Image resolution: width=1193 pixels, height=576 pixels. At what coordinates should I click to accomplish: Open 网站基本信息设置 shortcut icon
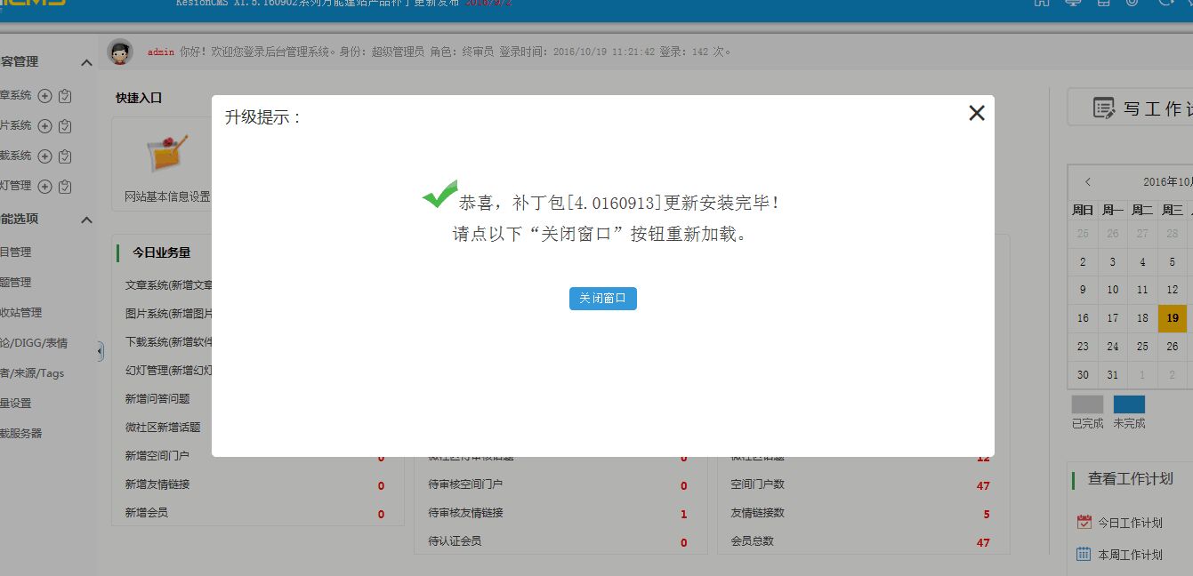(167, 155)
